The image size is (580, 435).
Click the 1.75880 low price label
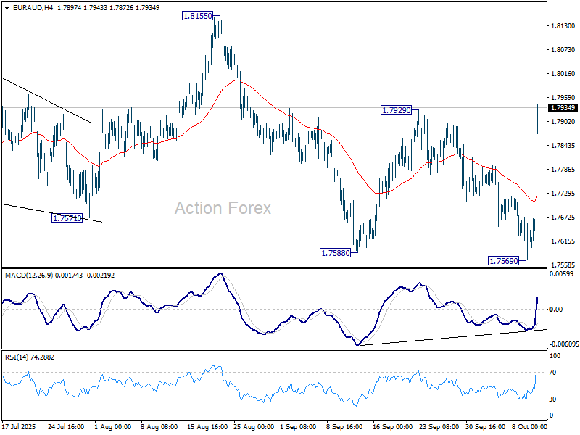[x=335, y=253]
